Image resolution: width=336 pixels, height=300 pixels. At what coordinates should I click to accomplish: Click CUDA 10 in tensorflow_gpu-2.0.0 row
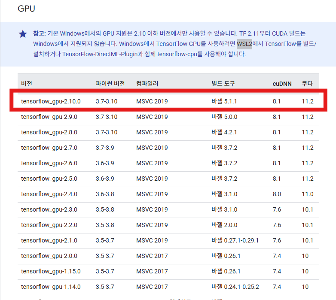click(x=305, y=256)
